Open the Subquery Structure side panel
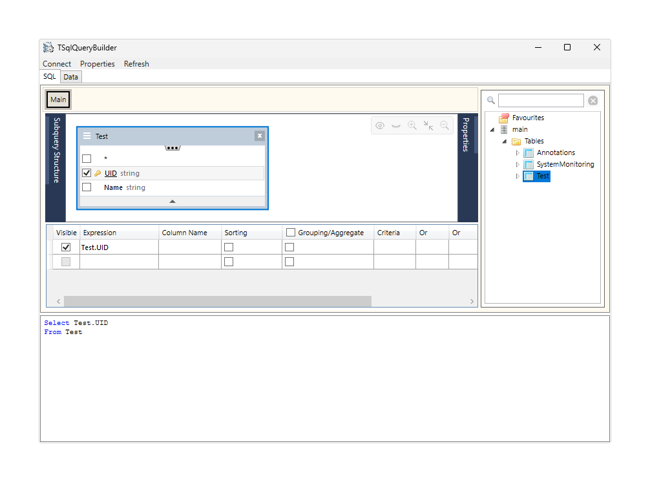Viewport: 650px width, 482px height. point(56,150)
